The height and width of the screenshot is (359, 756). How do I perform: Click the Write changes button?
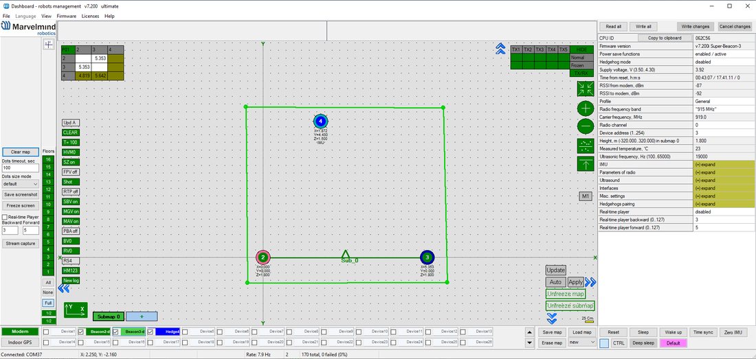point(696,27)
